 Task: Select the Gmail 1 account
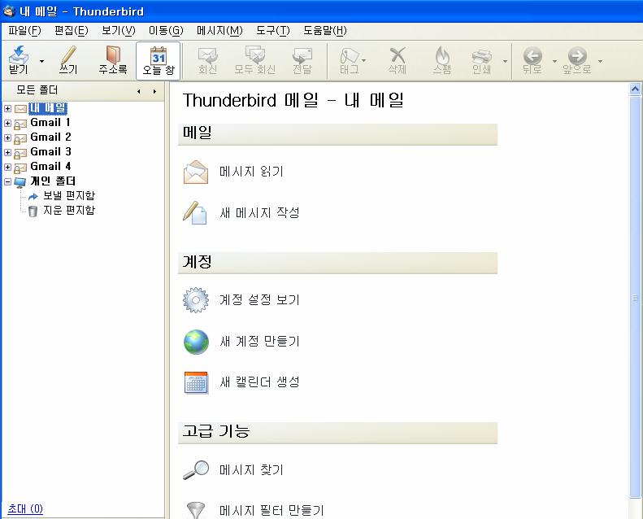50,123
